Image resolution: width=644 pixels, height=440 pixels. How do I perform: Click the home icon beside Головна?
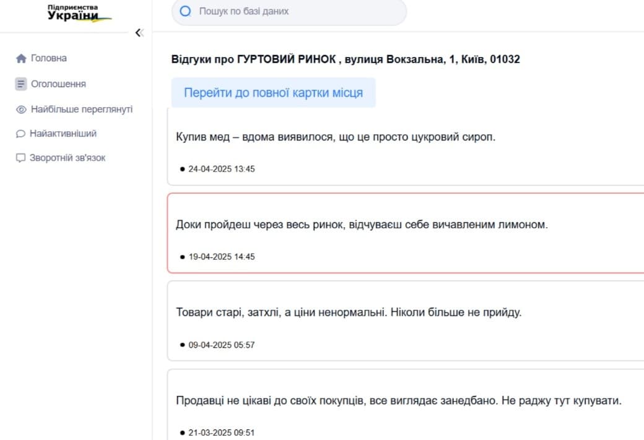point(21,58)
